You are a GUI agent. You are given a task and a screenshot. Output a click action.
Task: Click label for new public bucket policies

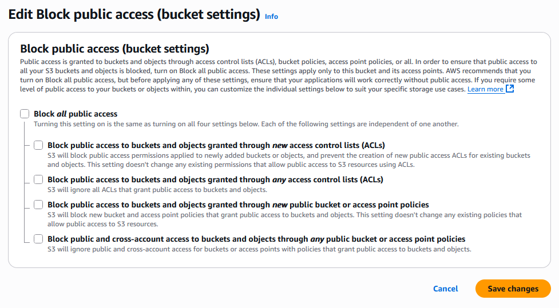coord(238,205)
